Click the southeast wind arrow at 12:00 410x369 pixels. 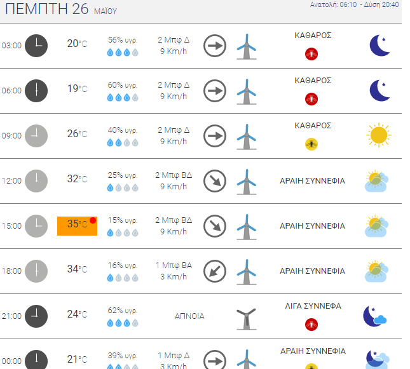click(215, 181)
